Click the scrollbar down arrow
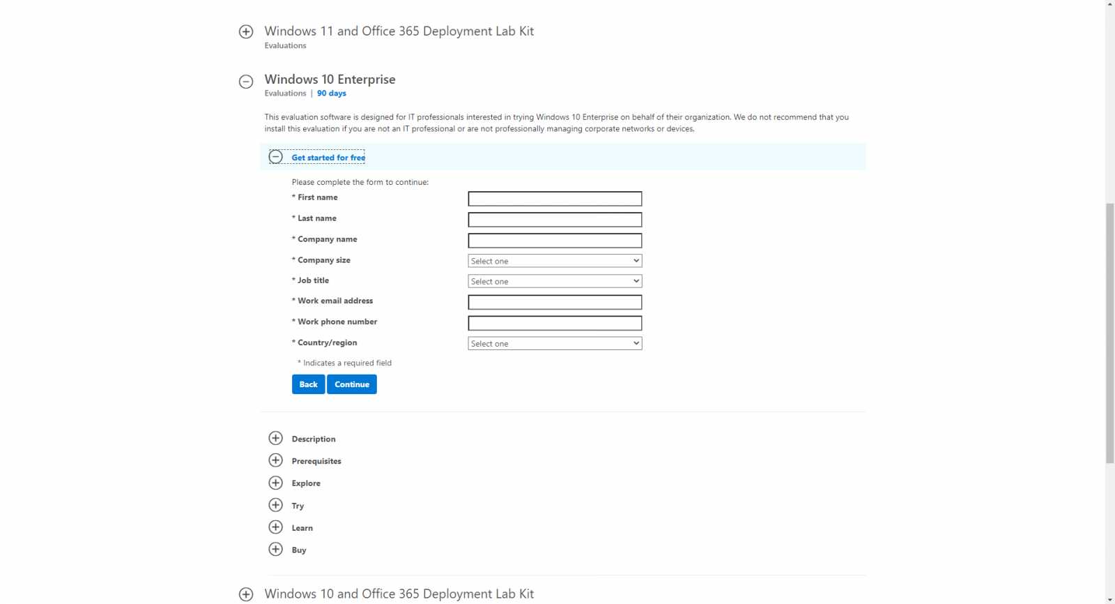1115x604 pixels. [x=1110, y=599]
